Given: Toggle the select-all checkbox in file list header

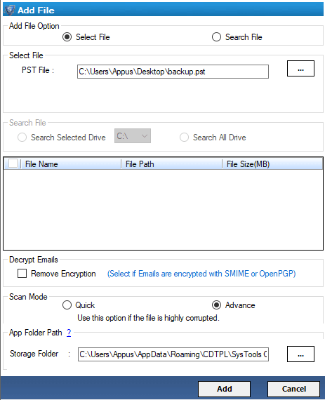Looking at the screenshot, I should click(13, 164).
